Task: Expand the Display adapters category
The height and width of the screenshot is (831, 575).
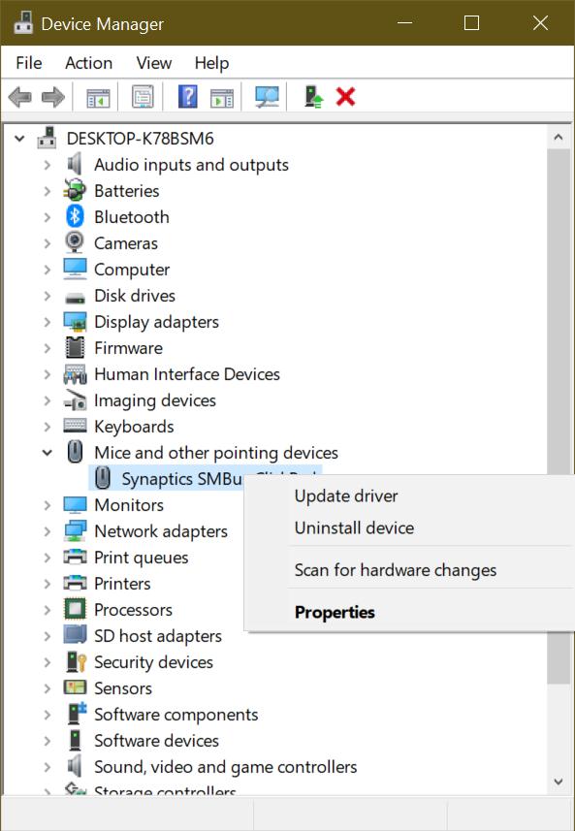Action: tap(48, 322)
